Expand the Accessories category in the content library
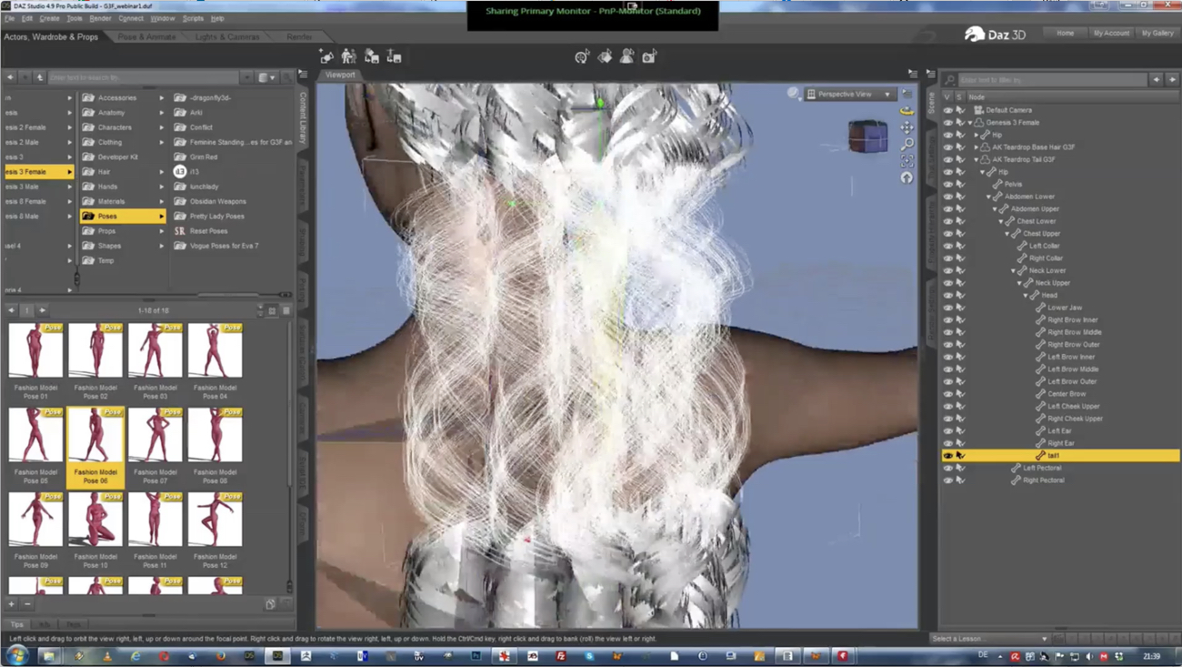 click(162, 97)
